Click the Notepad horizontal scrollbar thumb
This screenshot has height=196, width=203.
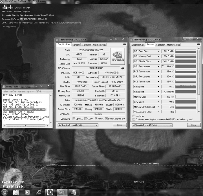[26, 126]
